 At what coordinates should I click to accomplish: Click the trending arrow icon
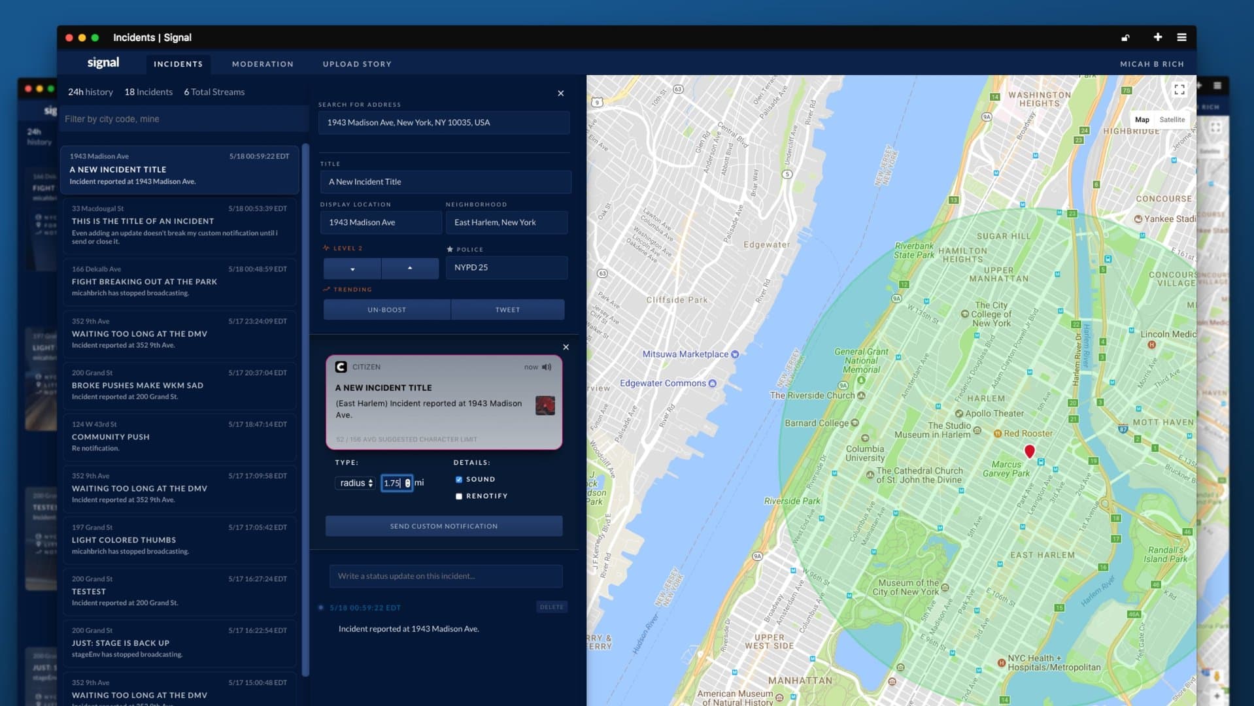tap(326, 289)
